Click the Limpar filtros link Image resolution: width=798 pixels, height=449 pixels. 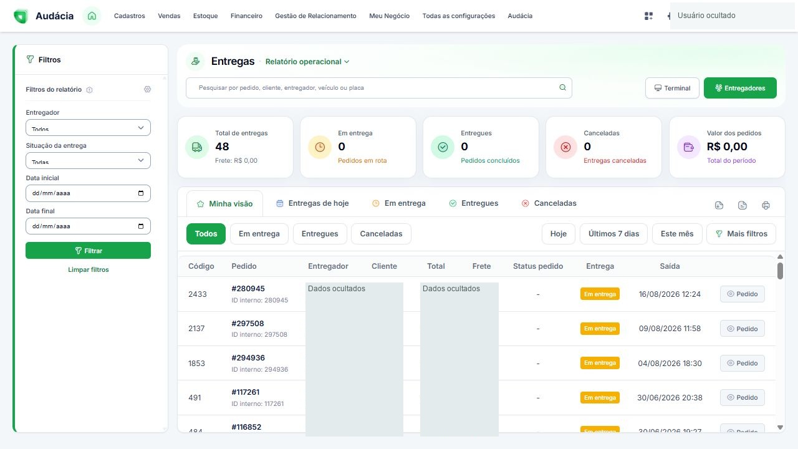pos(89,270)
